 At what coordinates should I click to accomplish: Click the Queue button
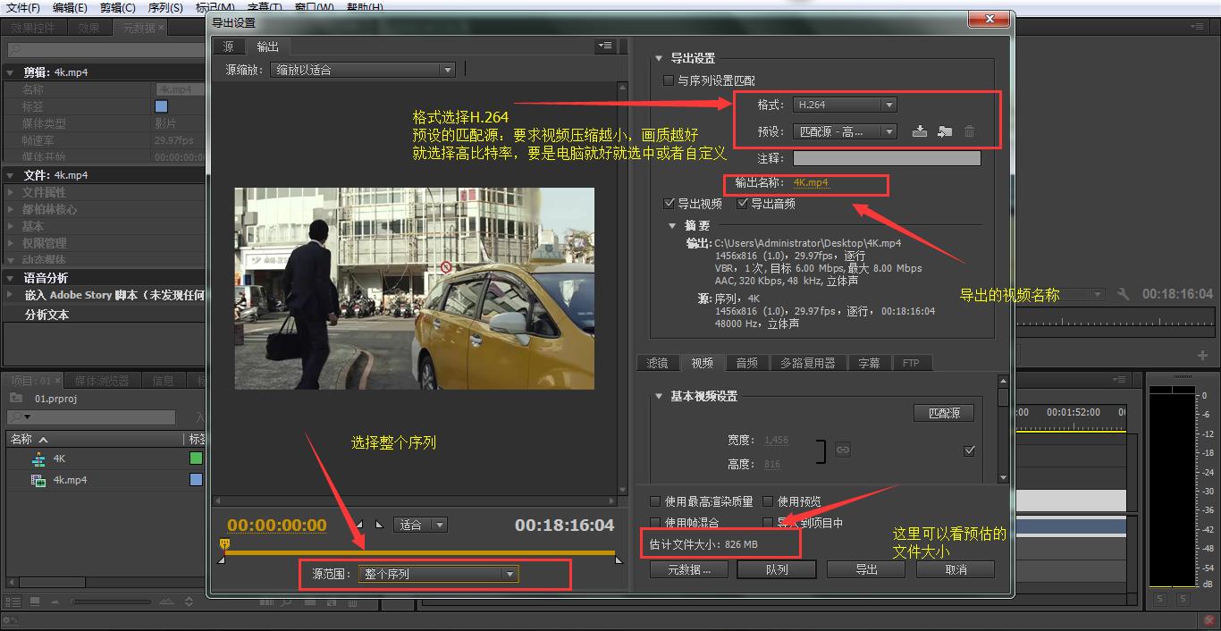coord(777,569)
